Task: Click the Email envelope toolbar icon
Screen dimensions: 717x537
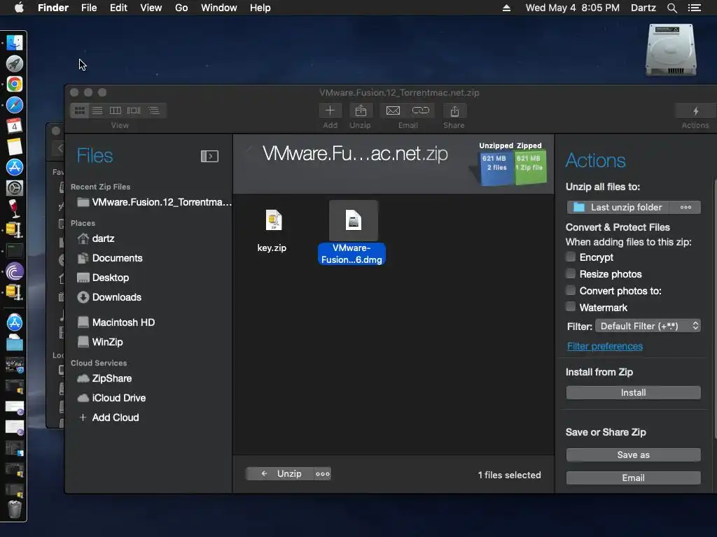Action: point(394,110)
